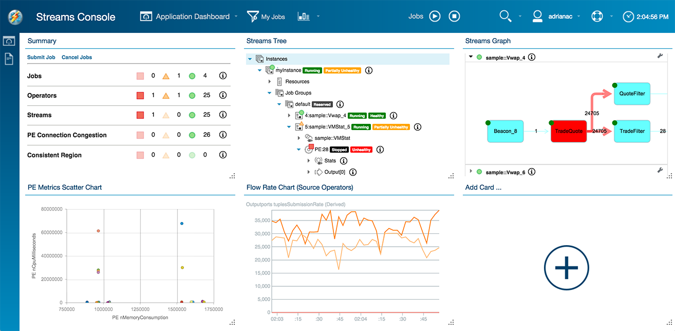Open the bar chart icon in header
675x331 pixels.
coord(304,16)
